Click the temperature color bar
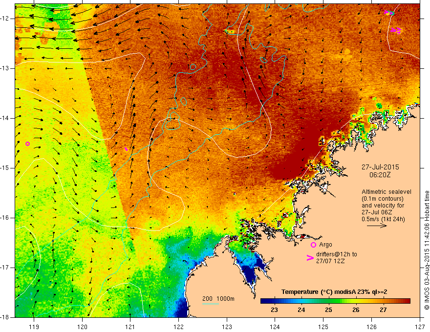This screenshot has height=332, width=430. [335, 301]
